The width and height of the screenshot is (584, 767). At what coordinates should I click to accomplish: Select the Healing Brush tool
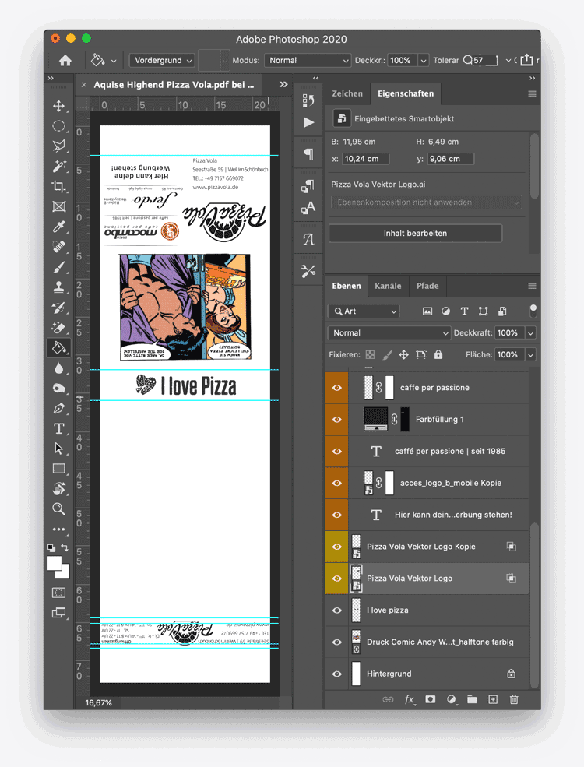coord(58,247)
